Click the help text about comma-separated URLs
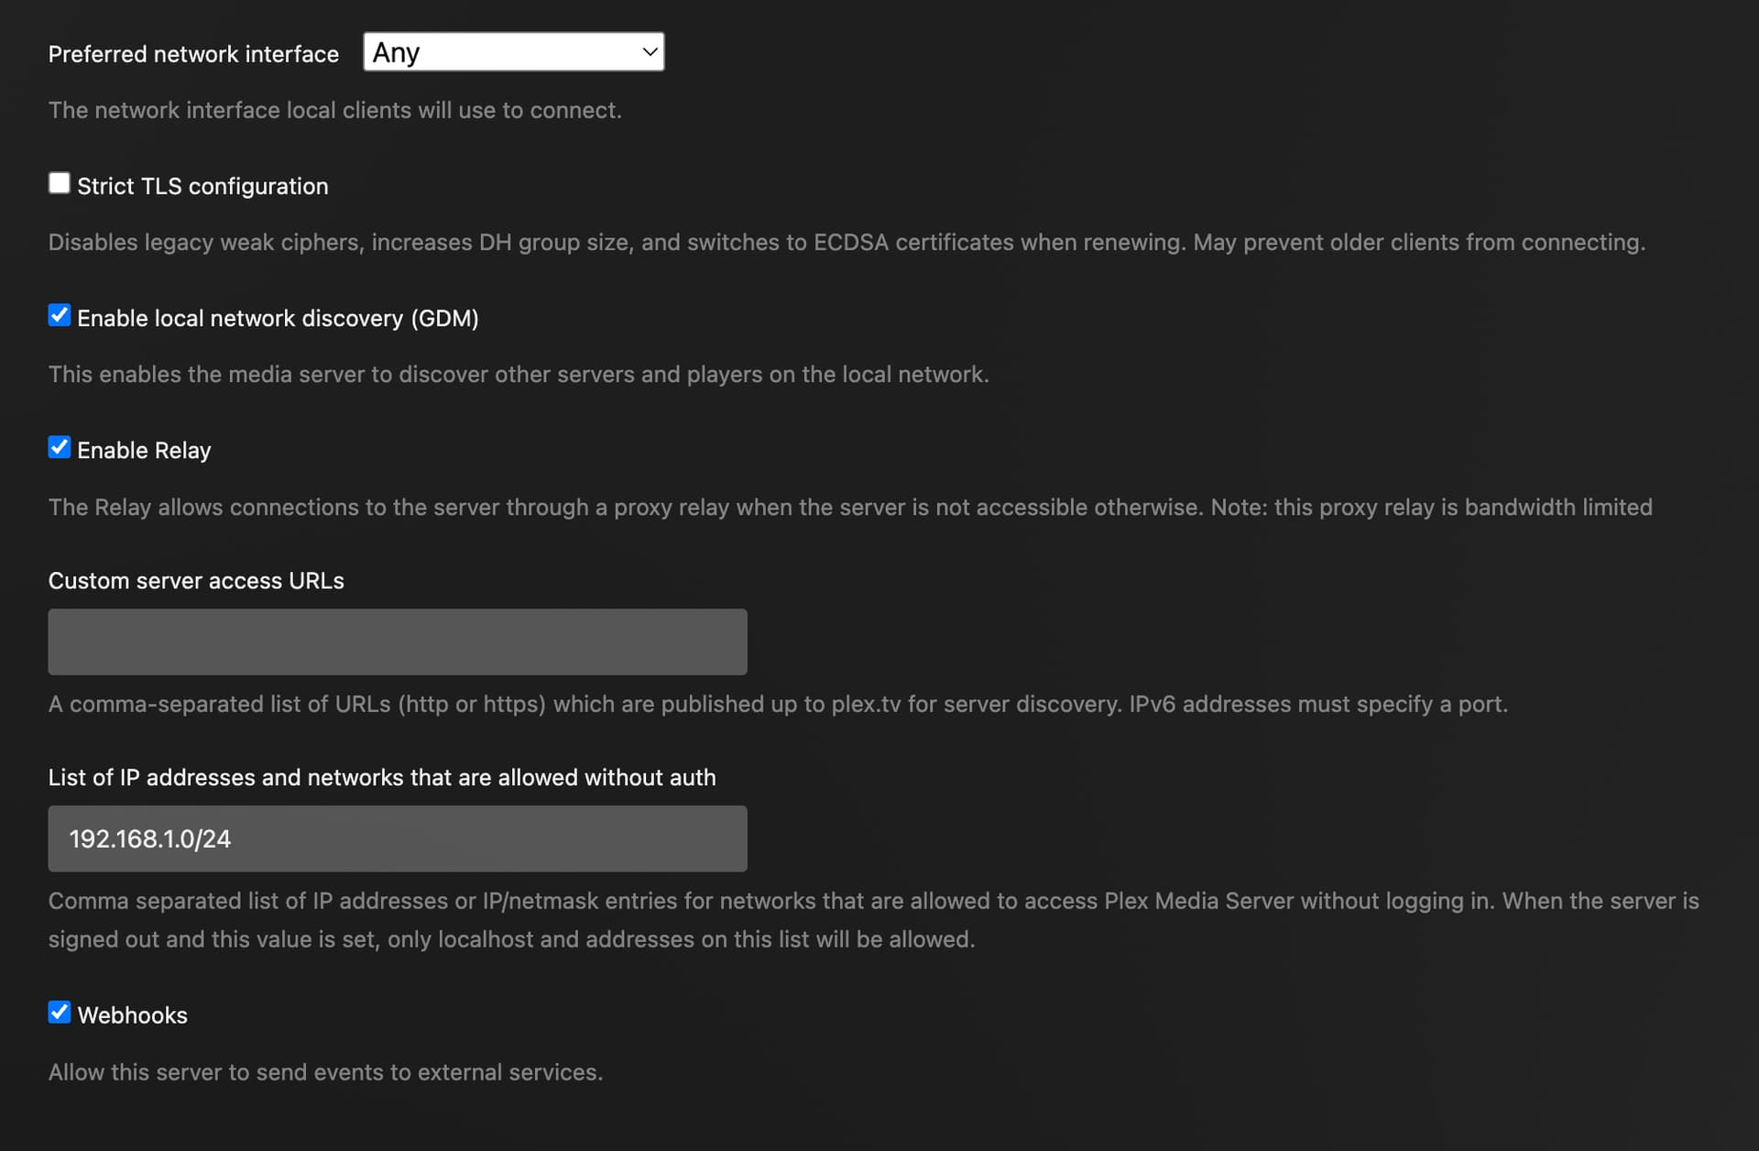Viewport: 1759px width, 1151px height. tap(778, 704)
